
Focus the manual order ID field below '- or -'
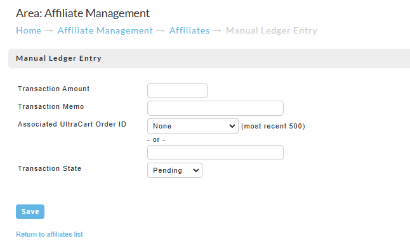click(x=215, y=153)
